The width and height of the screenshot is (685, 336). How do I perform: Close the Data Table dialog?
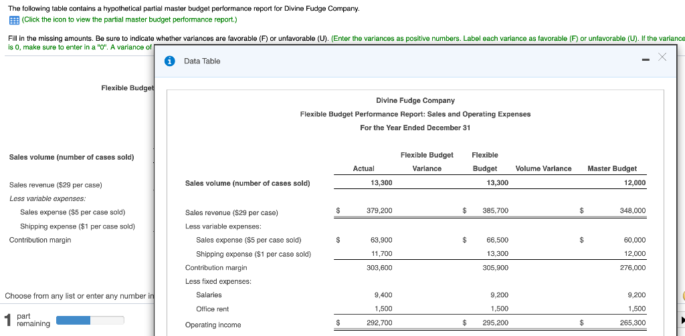(662, 57)
